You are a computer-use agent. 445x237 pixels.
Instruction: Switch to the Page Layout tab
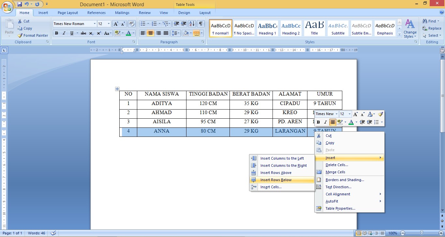click(x=67, y=13)
